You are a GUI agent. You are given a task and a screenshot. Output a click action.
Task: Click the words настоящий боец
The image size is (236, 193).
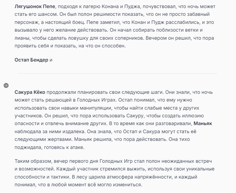pos(65,22)
